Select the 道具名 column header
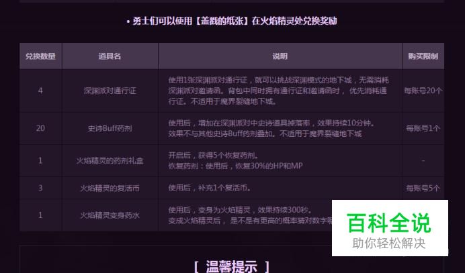Image resolution: width=465 pixels, height=273 pixels. point(110,56)
